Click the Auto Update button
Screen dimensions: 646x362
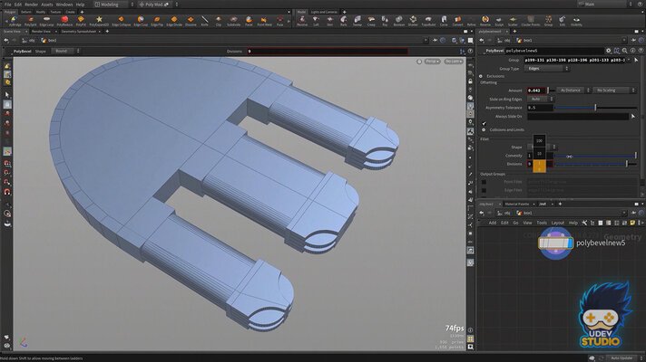[x=621, y=357]
